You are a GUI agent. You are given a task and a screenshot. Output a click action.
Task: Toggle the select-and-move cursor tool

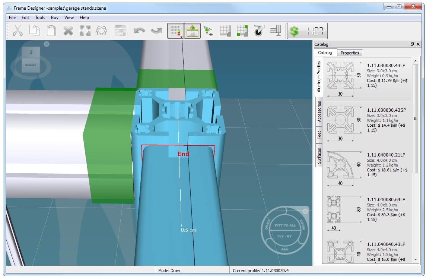pyautogui.click(x=208, y=31)
